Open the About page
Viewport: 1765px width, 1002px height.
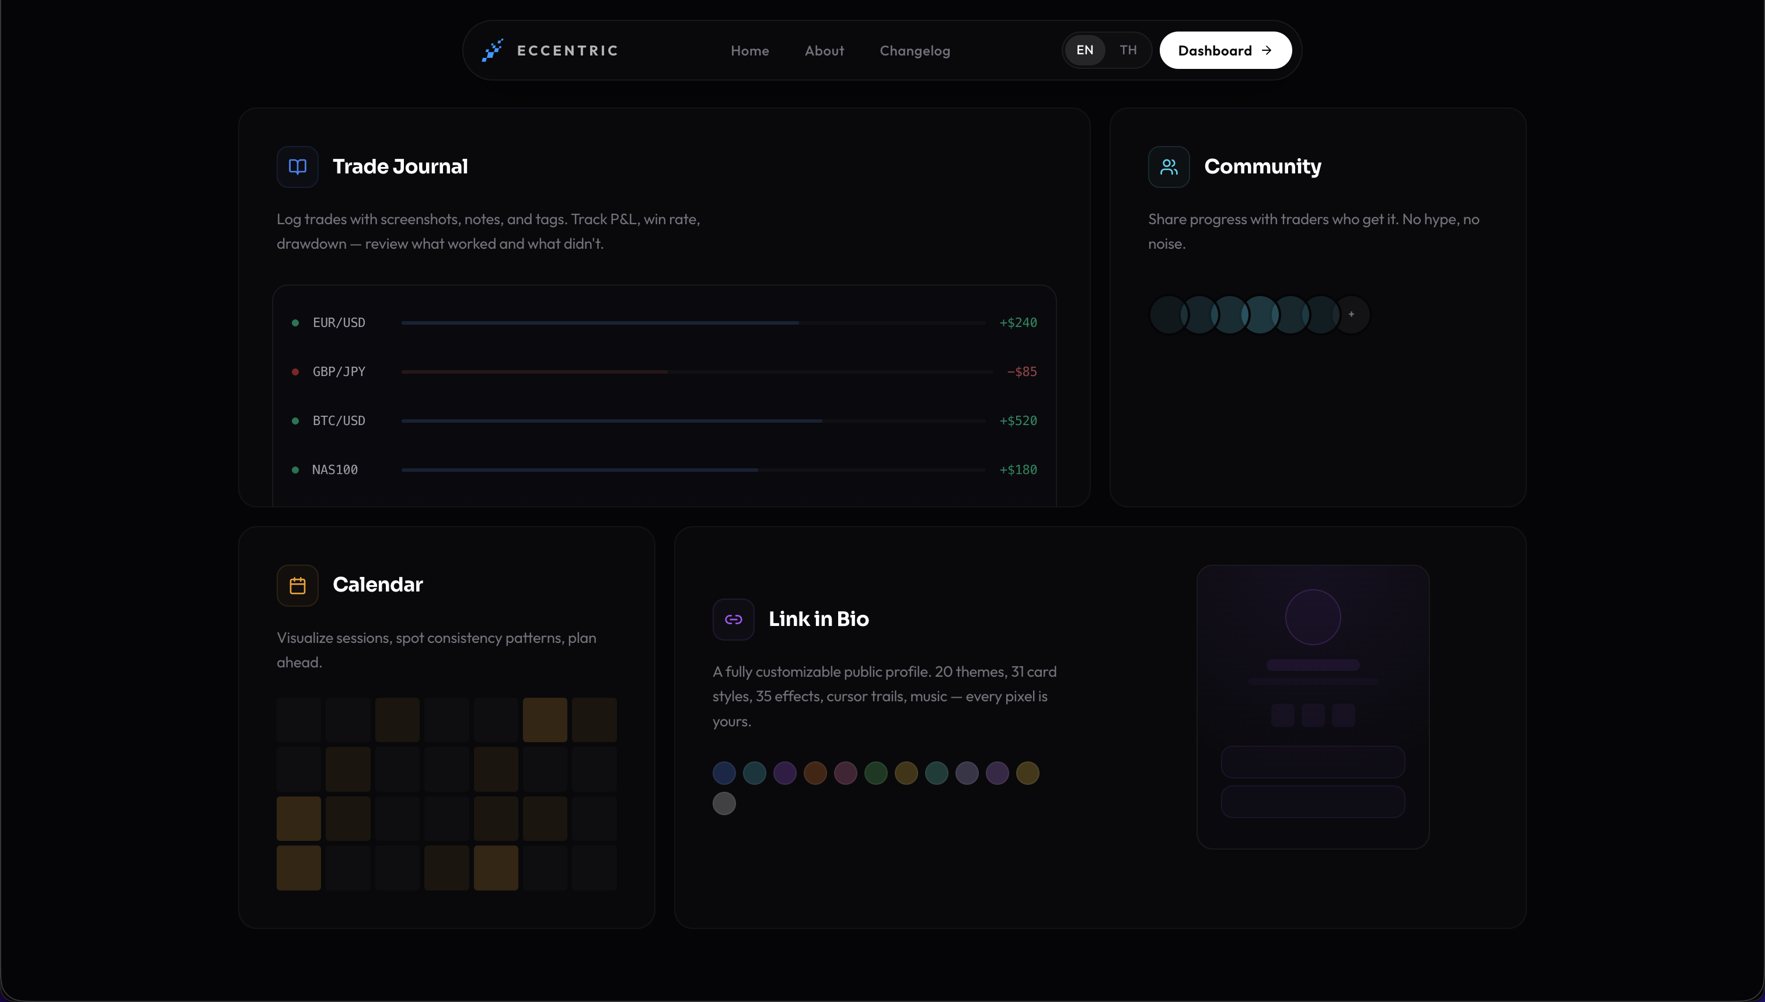click(824, 50)
